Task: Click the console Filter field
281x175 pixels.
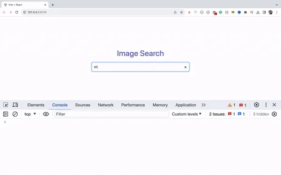Action: pyautogui.click(x=111, y=114)
